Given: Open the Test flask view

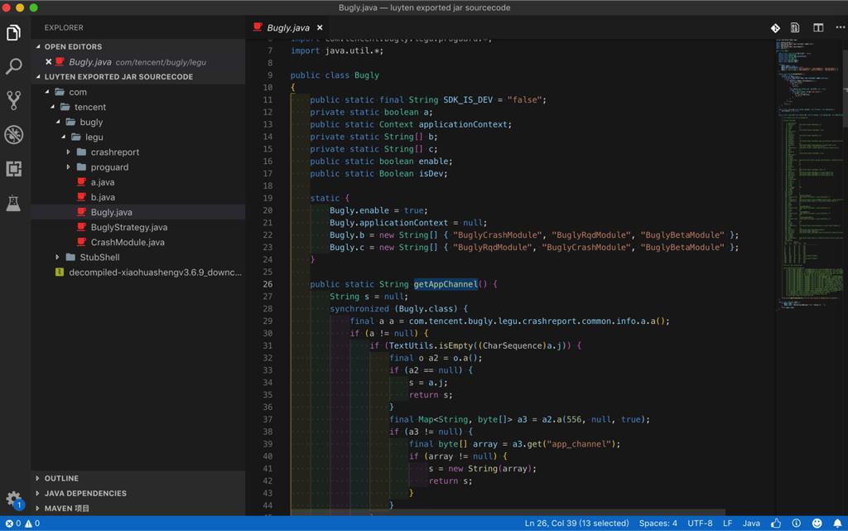Looking at the screenshot, I should coord(14,203).
